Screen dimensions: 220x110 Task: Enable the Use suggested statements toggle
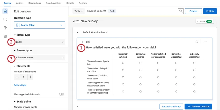pos(62,94)
